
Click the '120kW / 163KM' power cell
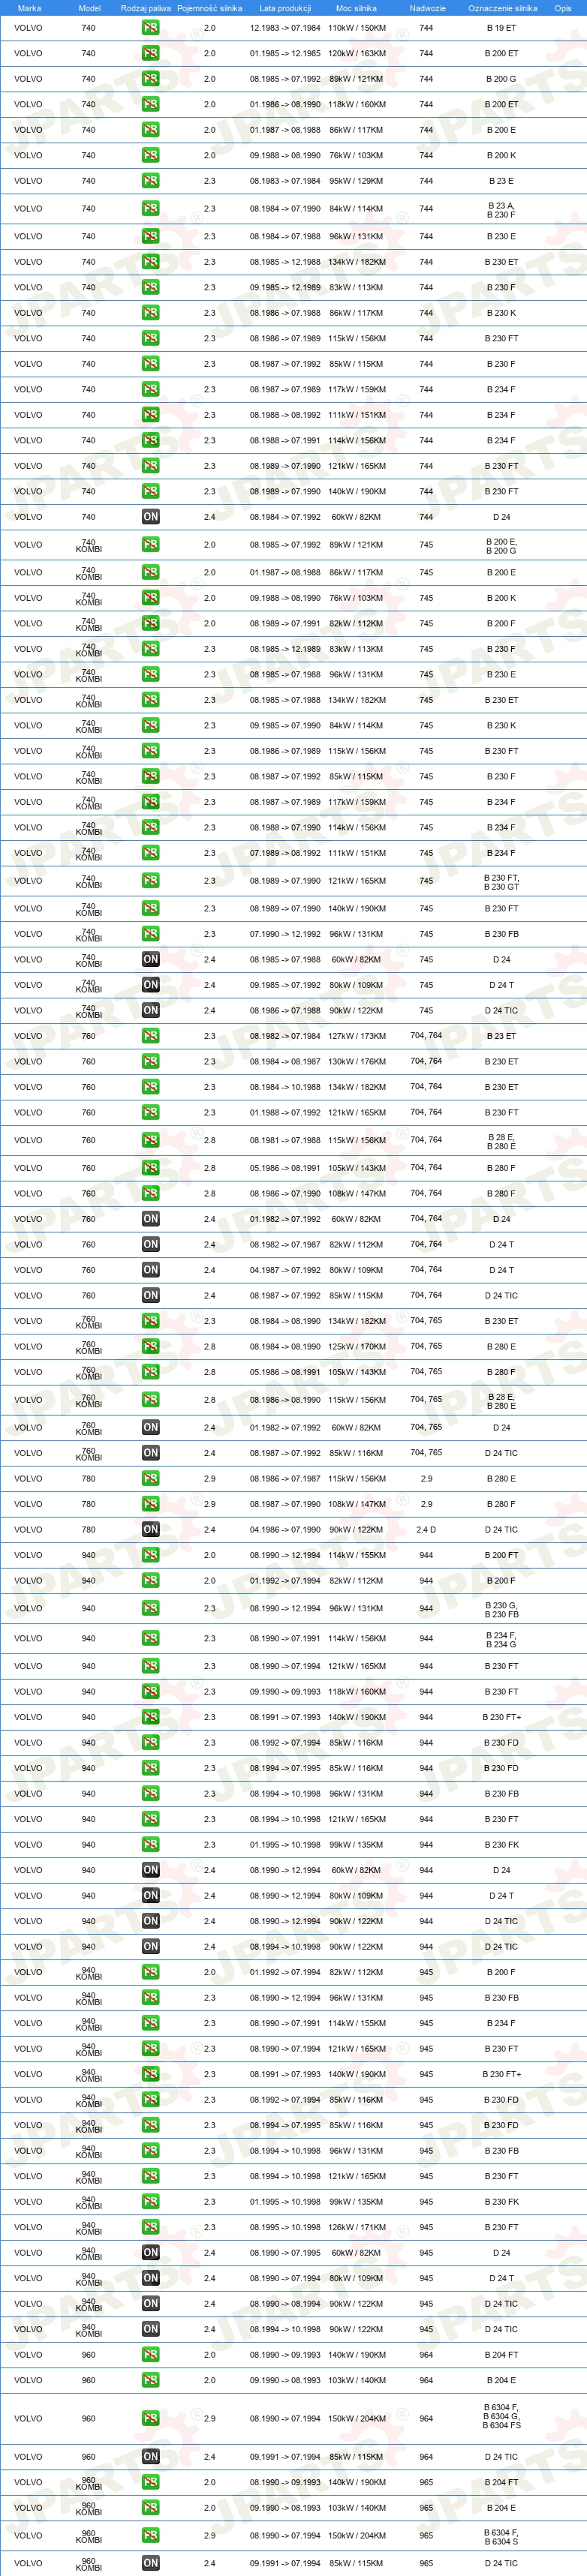click(356, 53)
